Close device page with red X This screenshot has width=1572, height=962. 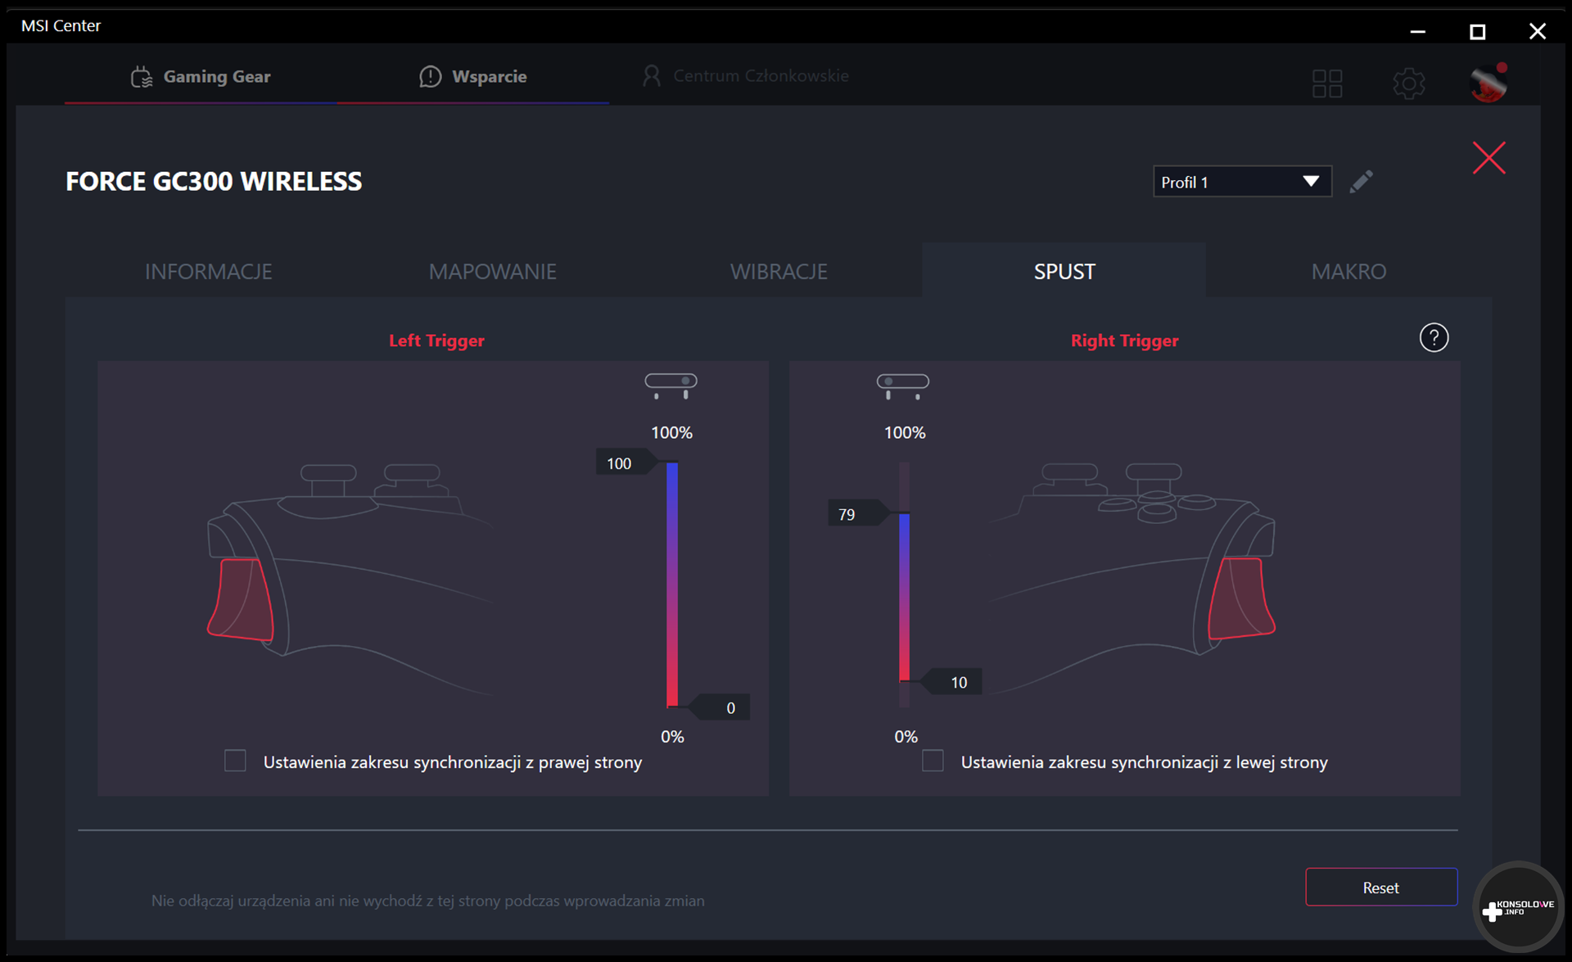(1488, 158)
